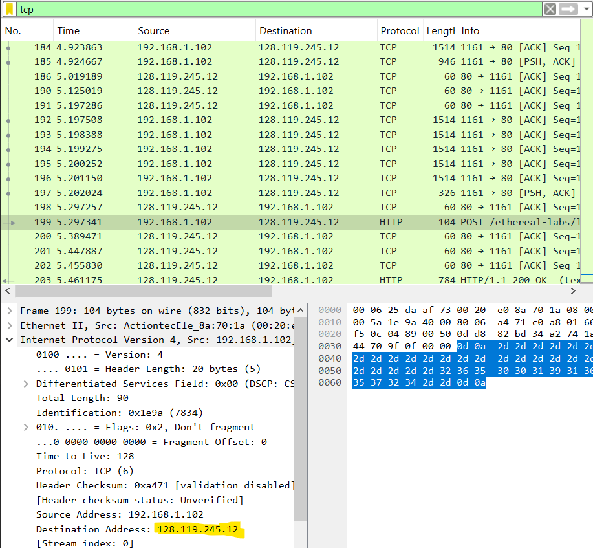Select packet 185 with PSH, ACK
This screenshot has height=548, width=593.
point(290,61)
